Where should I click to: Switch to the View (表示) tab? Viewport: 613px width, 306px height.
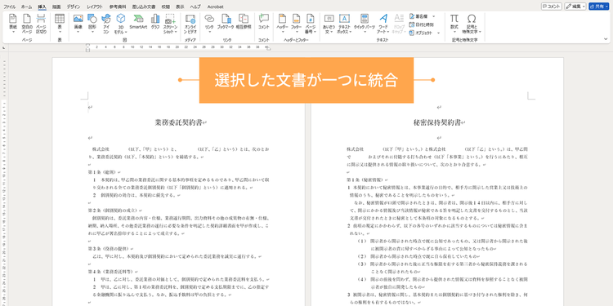pos(180,7)
